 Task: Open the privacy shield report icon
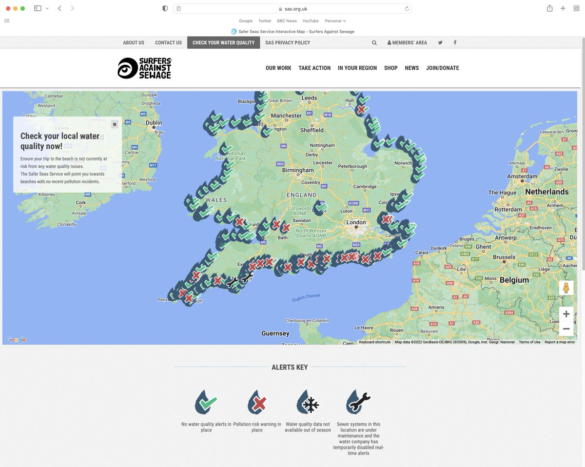(165, 8)
